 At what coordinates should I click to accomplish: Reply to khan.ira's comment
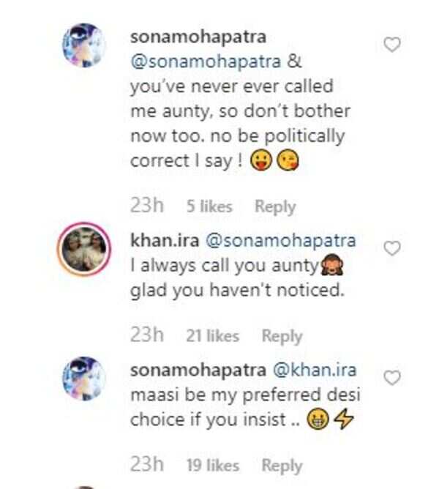[x=282, y=336]
